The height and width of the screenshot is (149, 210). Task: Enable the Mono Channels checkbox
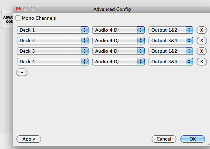point(18,18)
